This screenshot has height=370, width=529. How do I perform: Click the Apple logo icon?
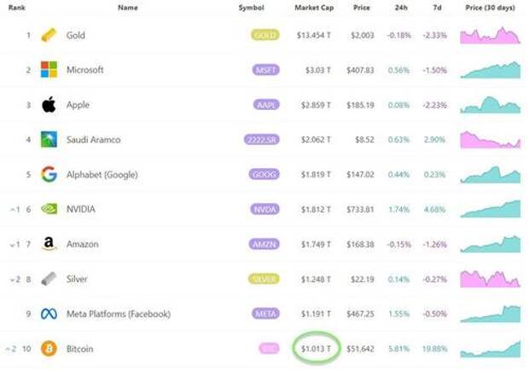pyautogui.click(x=49, y=105)
